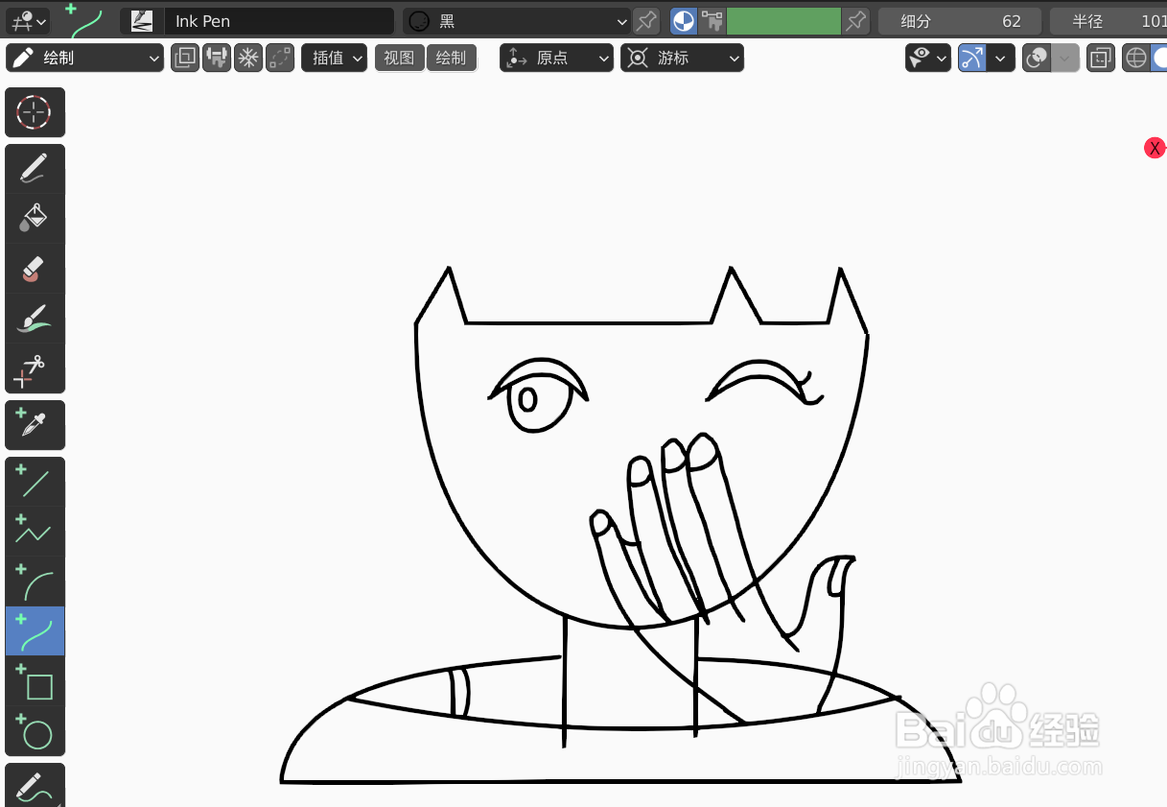Select the Cutter scissors tool
This screenshot has width=1167, height=807.
[35, 368]
